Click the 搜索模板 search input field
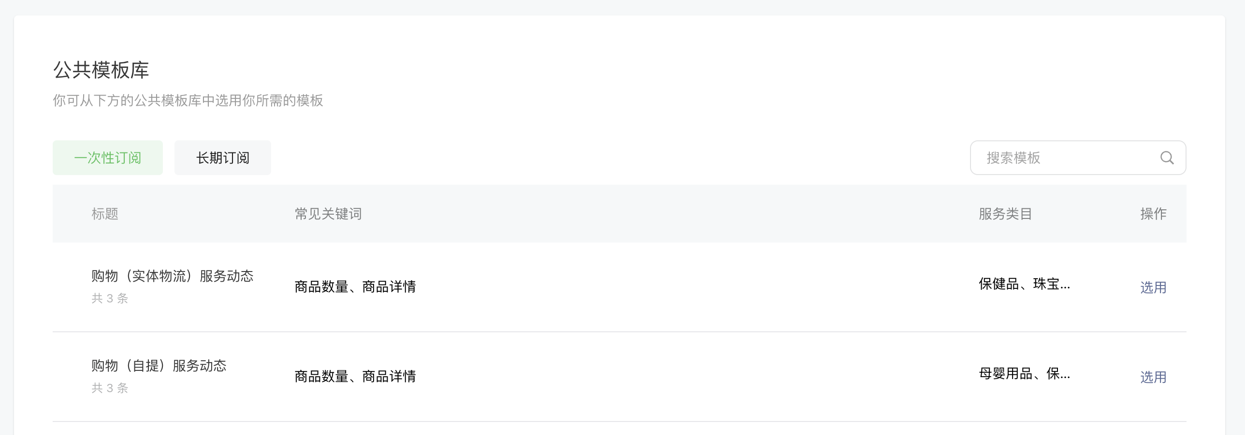The image size is (1245, 435). pos(1039,158)
